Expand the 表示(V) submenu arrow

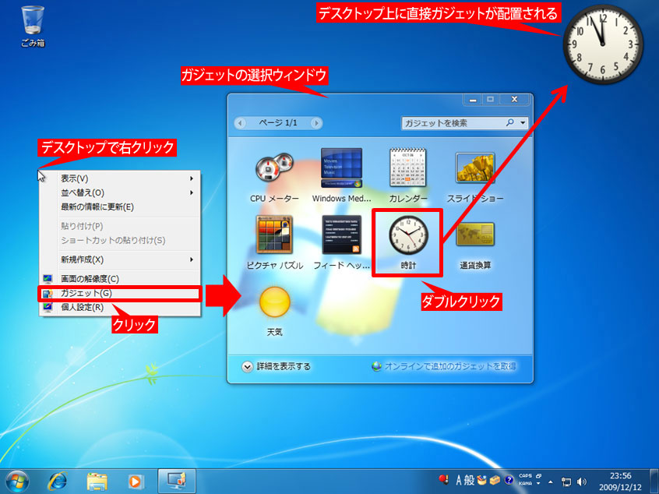[x=191, y=178]
